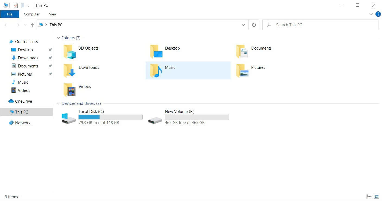Click the "9 items" status text

(x=11, y=197)
